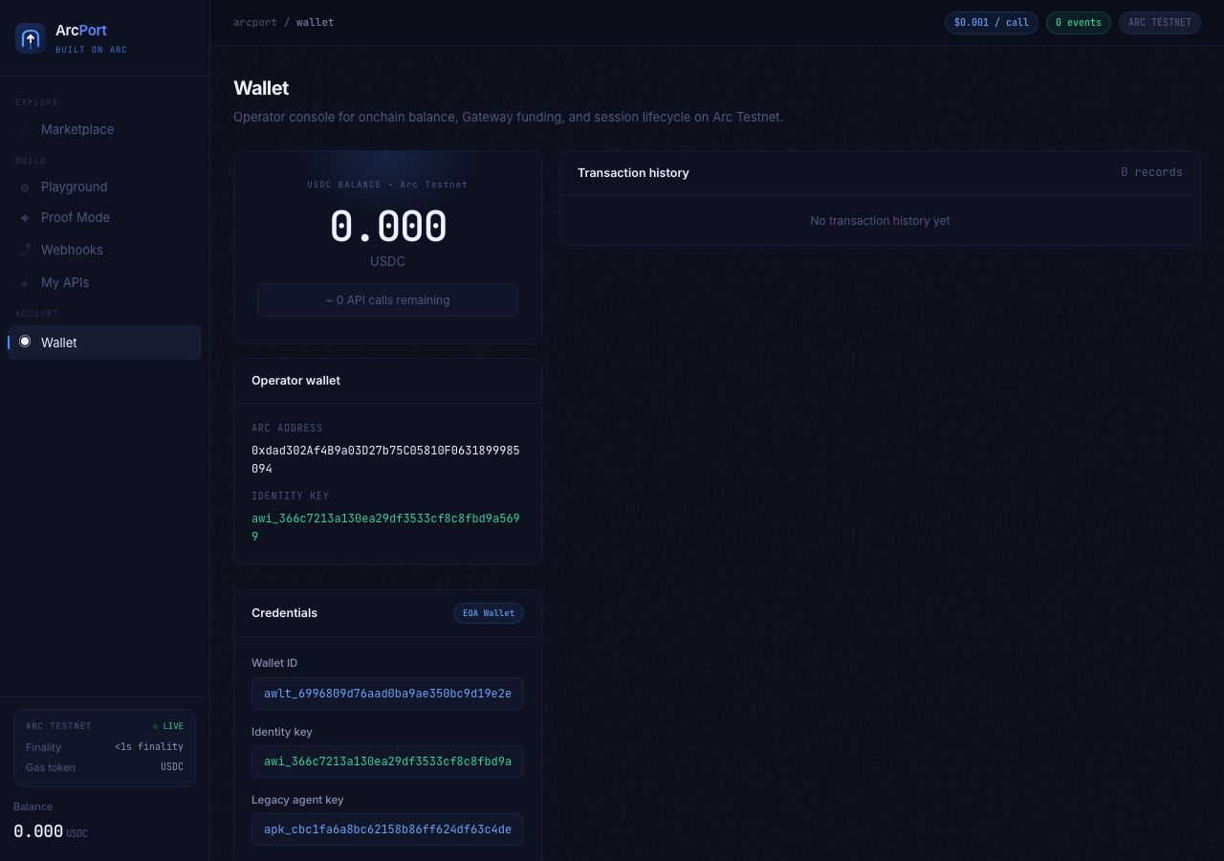
Task: Click the green LIVE status indicator
Action: pos(168,726)
